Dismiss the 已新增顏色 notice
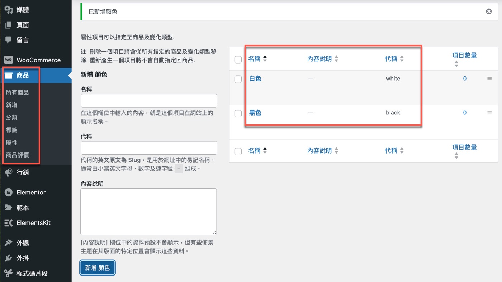 click(x=489, y=11)
